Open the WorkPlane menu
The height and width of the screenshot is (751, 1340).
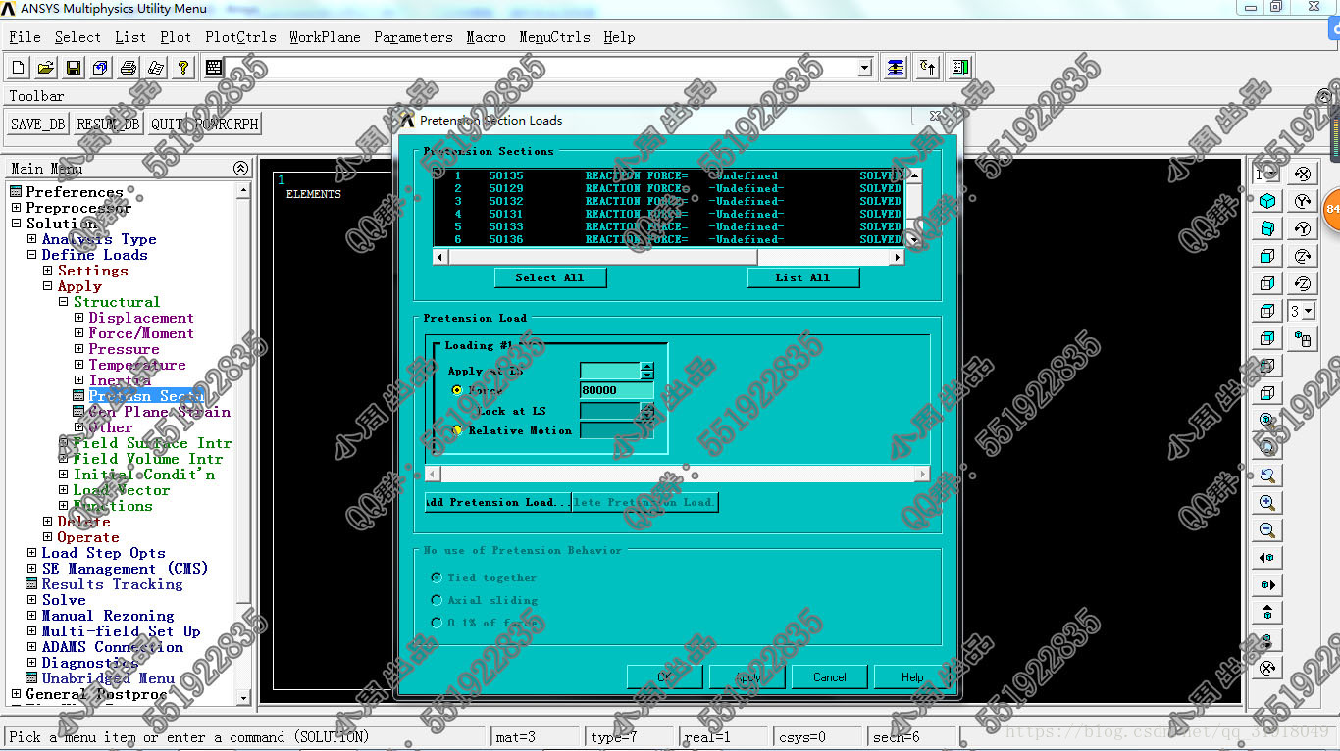point(325,37)
